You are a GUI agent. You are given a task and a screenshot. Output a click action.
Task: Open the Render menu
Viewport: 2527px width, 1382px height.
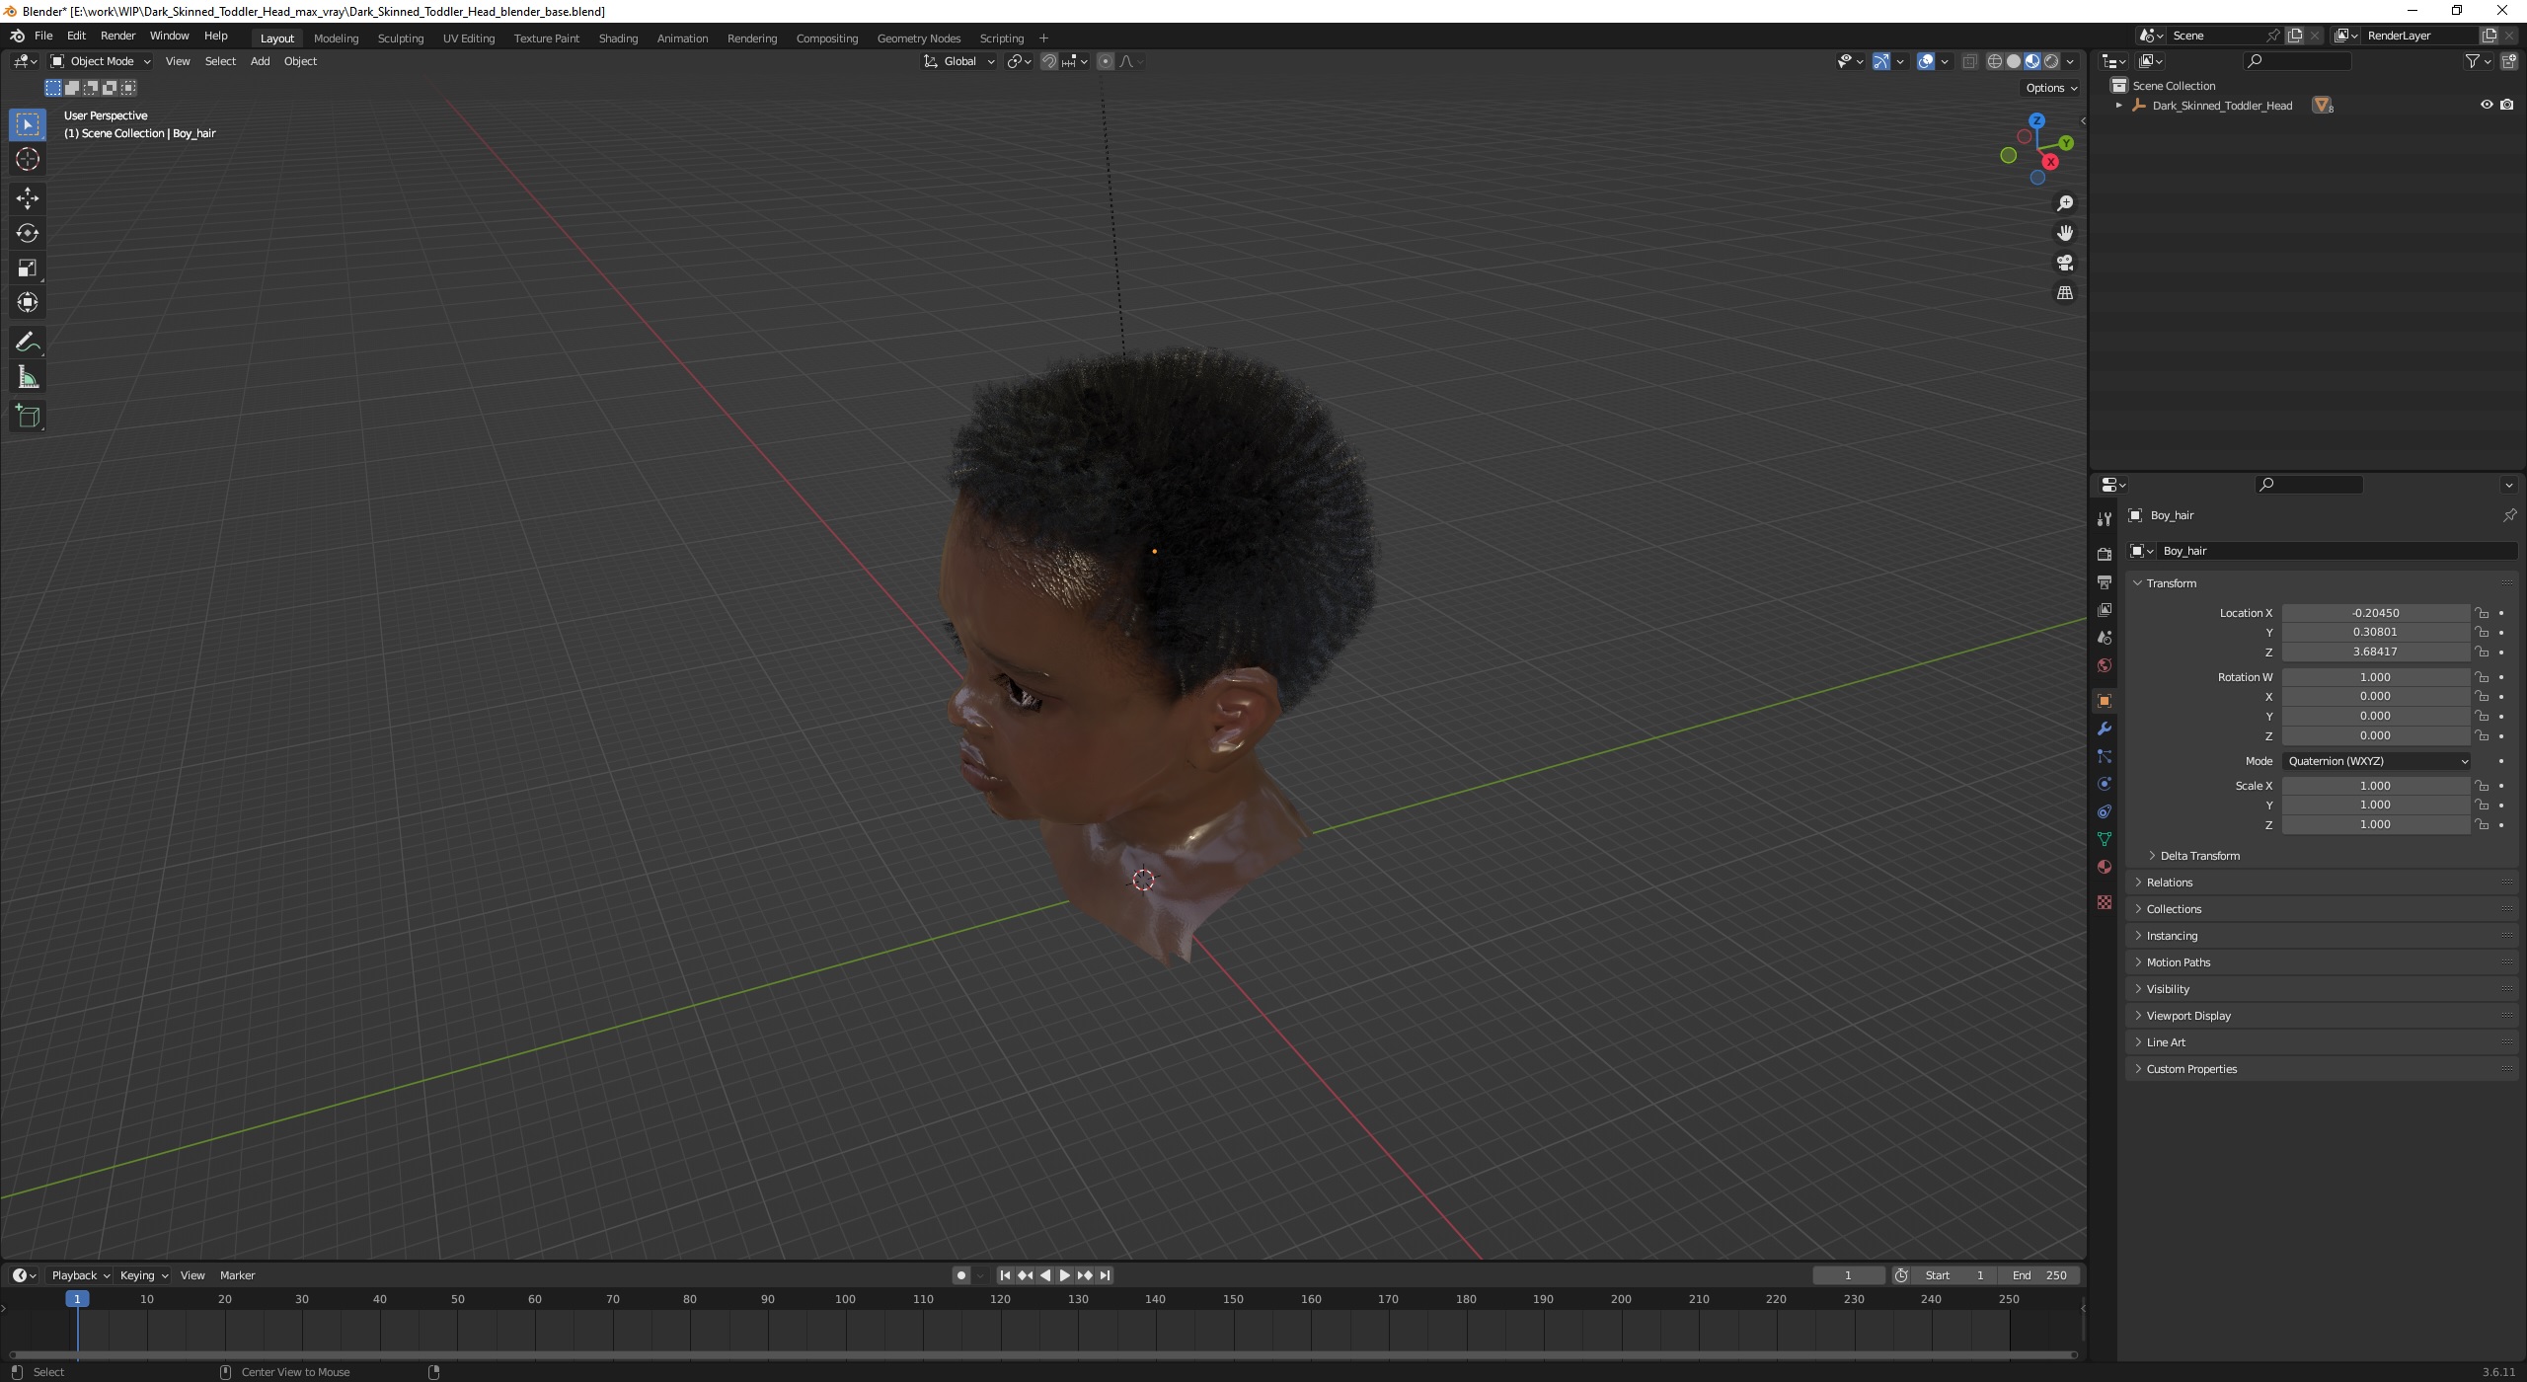click(117, 36)
